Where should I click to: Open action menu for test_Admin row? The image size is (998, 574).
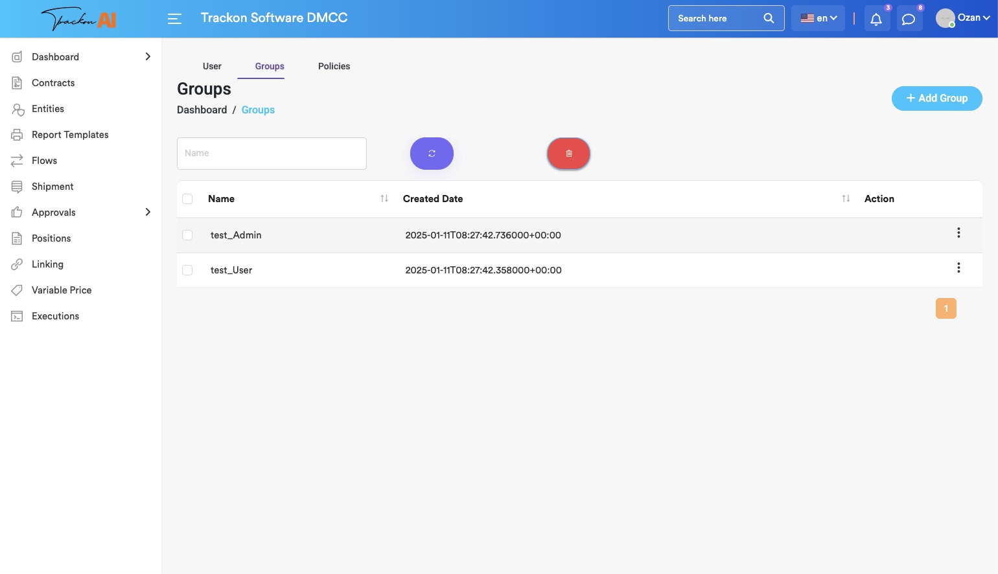[958, 233]
